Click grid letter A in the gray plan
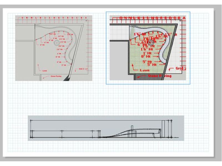 (x=86, y=18)
